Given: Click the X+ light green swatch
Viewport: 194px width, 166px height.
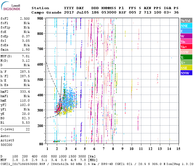Looking at the screenshot, I should 186,63.
